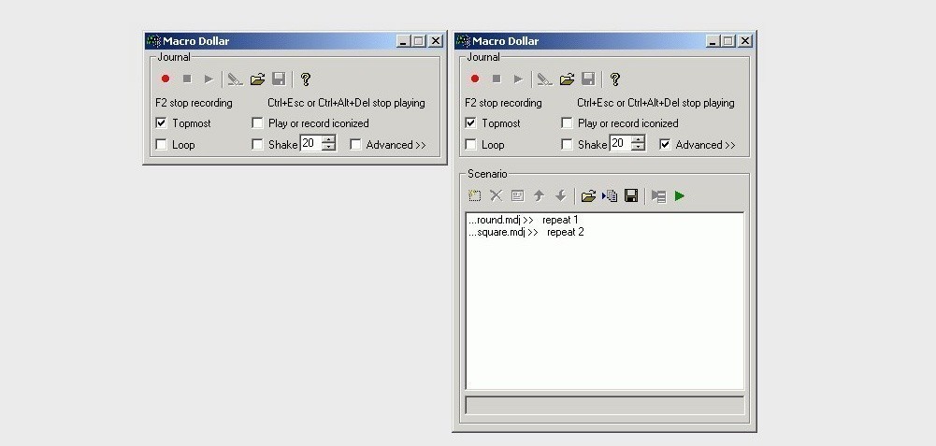Add a new entry to the scenario list
Screen dimensions: 936x446
[x=475, y=195]
